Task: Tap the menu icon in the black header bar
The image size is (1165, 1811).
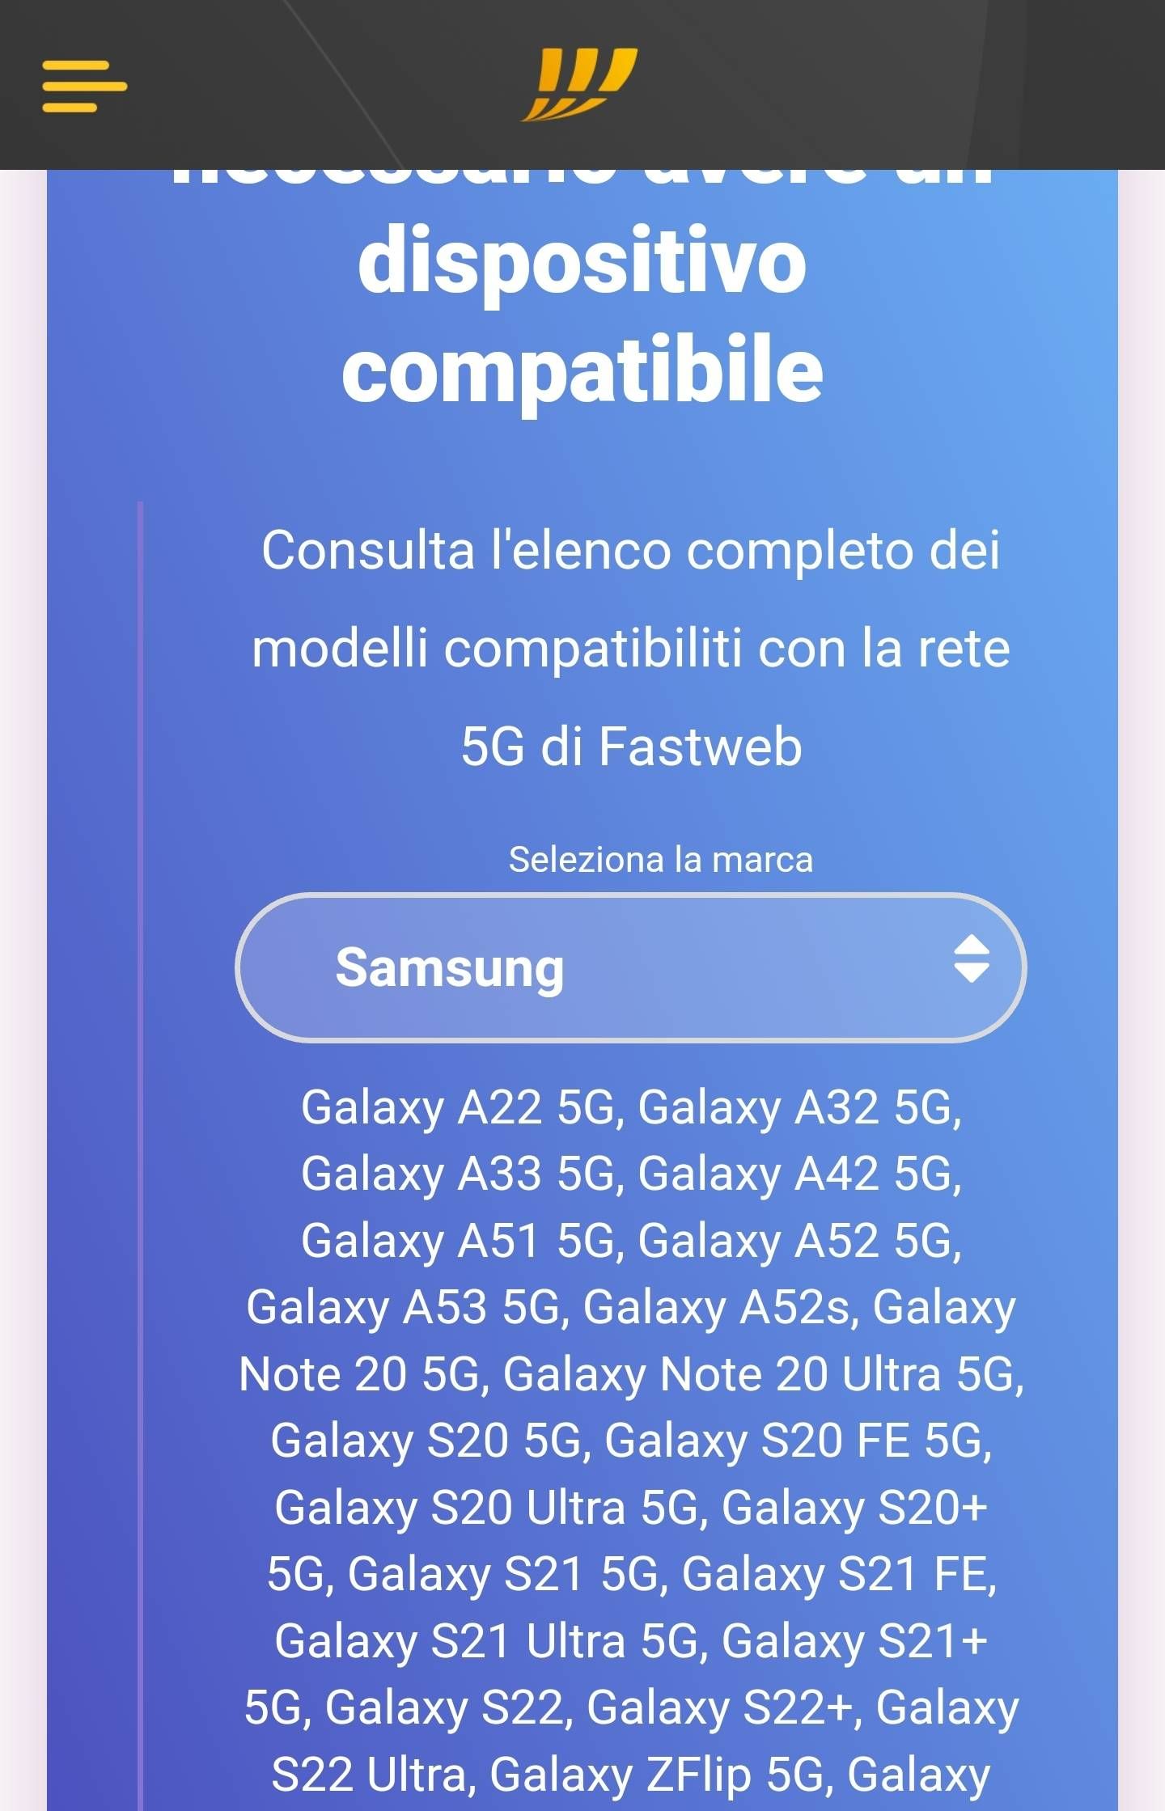Action: [83, 85]
